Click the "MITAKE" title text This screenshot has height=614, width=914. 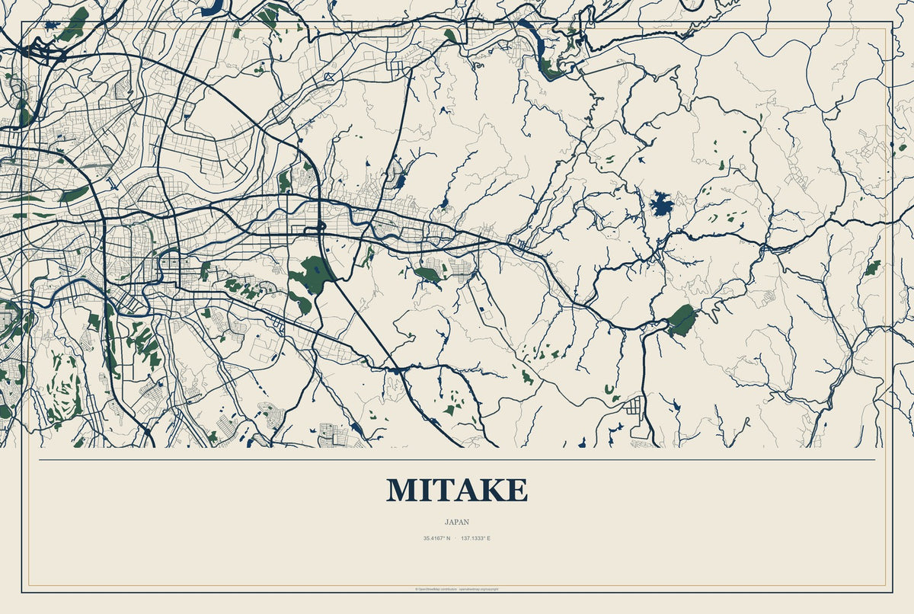point(457,490)
